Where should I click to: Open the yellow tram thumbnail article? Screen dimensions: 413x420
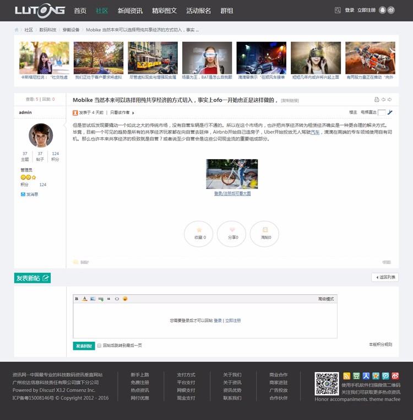coord(153,58)
